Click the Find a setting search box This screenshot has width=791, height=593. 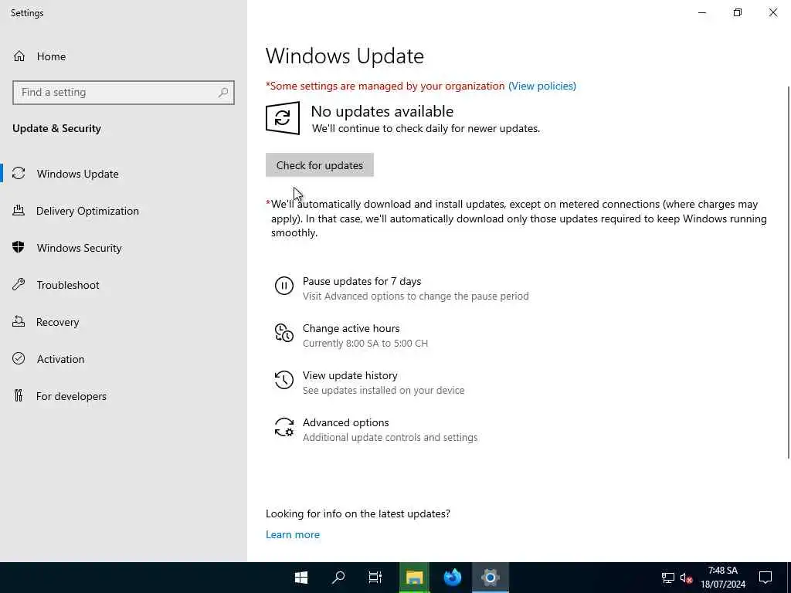[124, 93]
